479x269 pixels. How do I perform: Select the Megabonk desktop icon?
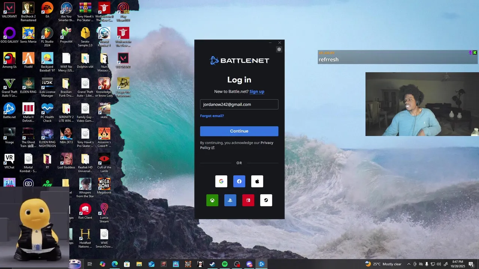[104, 186]
